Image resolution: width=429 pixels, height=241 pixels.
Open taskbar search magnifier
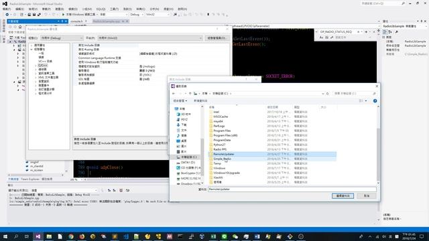pyautogui.click(x=16, y=236)
